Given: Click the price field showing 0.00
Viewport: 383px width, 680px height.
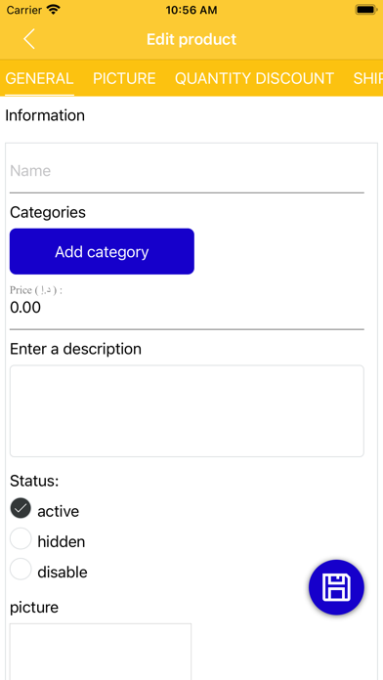Looking at the screenshot, I should pyautogui.click(x=187, y=308).
